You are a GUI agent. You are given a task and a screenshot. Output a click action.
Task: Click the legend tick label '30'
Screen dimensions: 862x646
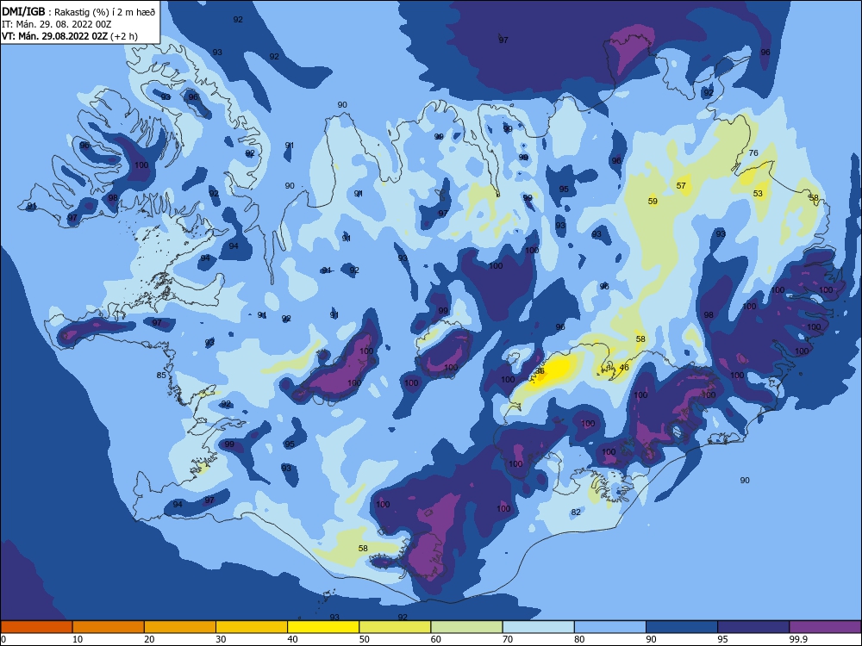[221, 639]
